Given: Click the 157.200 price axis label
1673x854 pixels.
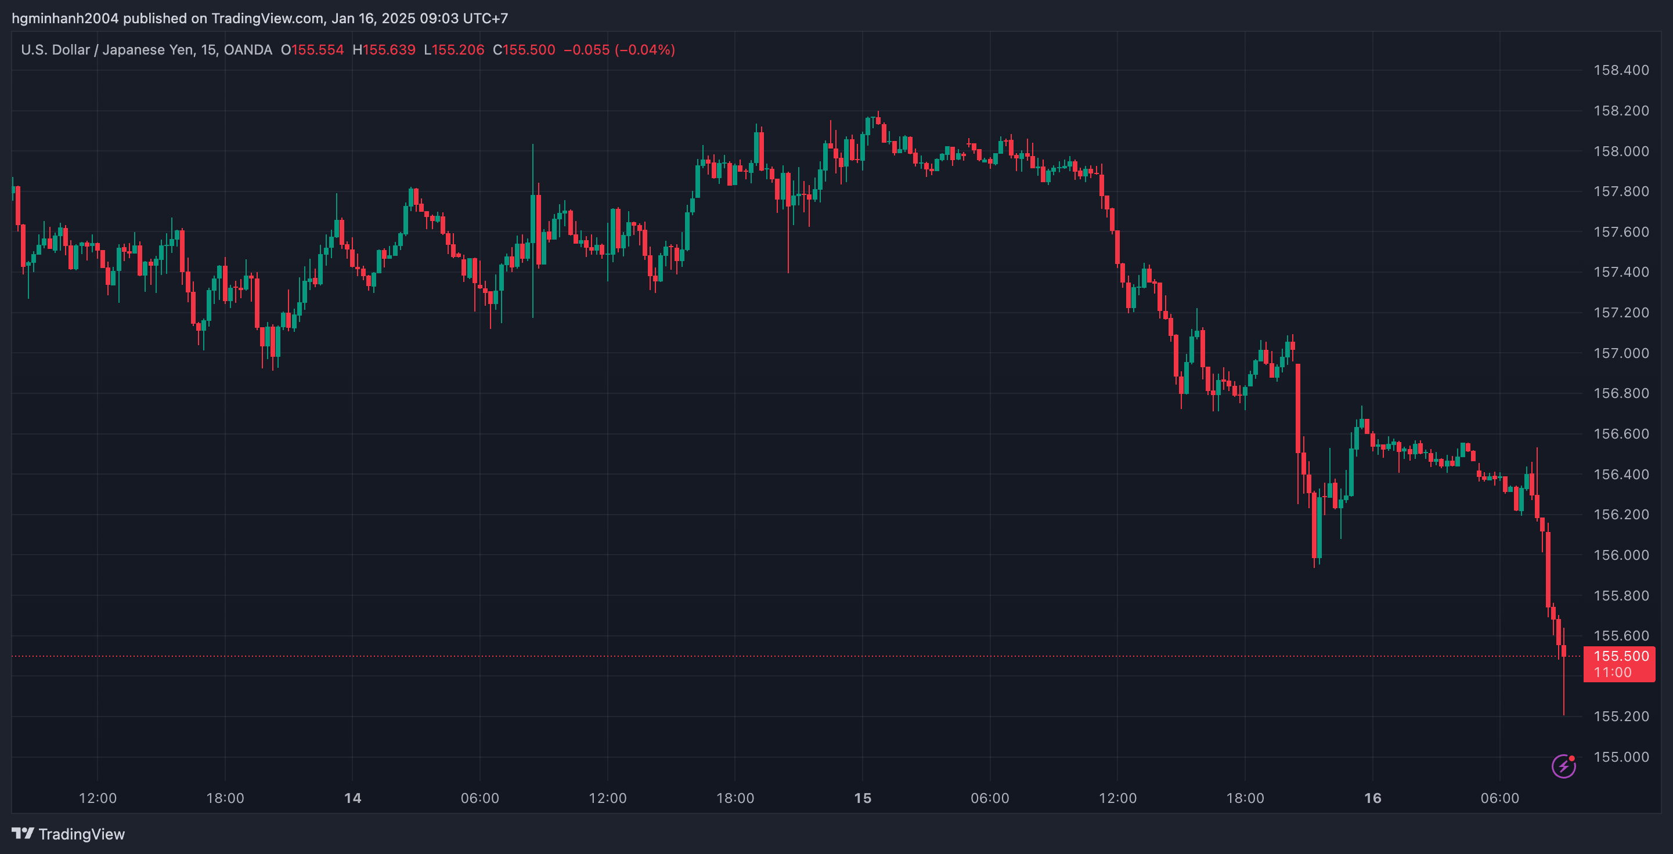Looking at the screenshot, I should click(x=1621, y=312).
